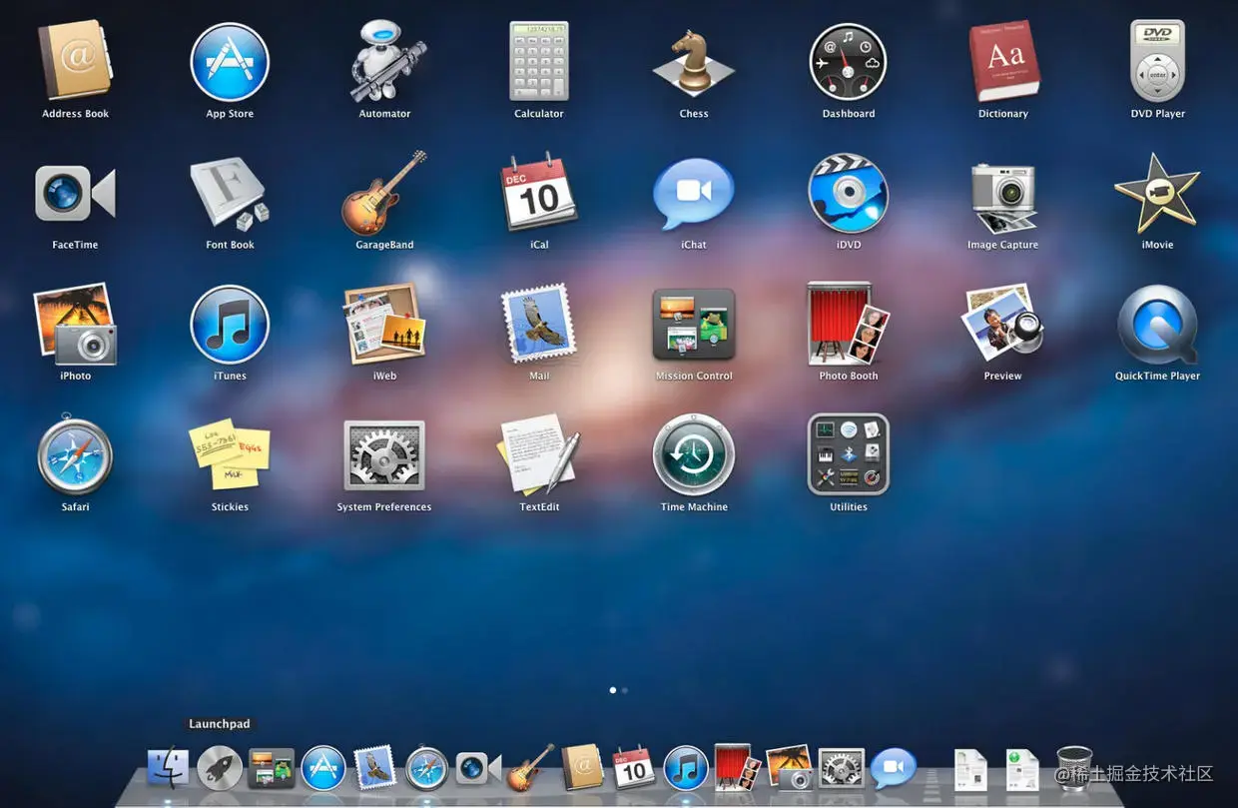Screen dimensions: 1238x808
Task: Open the App Store
Action: (230, 62)
